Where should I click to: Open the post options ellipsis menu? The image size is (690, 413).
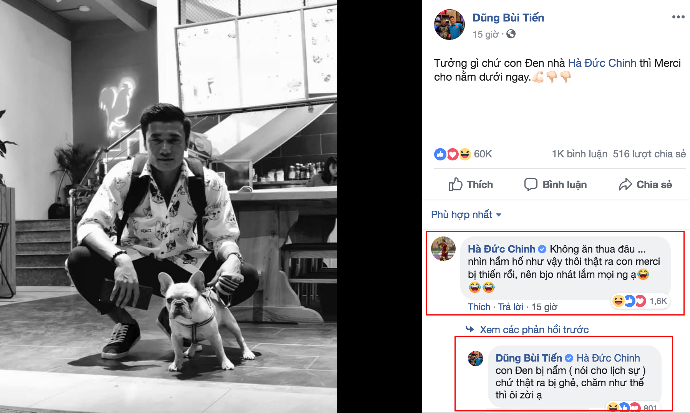pos(678,17)
